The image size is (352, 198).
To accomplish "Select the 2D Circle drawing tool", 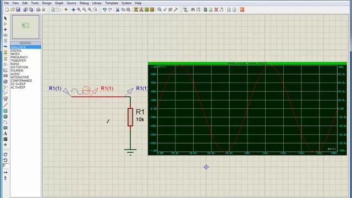I will [x=5, y=117].
